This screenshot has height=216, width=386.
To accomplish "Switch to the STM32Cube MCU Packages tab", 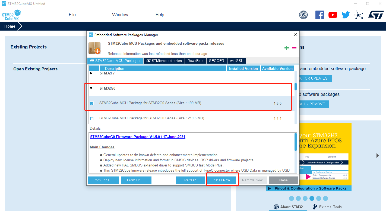I will [115, 61].
